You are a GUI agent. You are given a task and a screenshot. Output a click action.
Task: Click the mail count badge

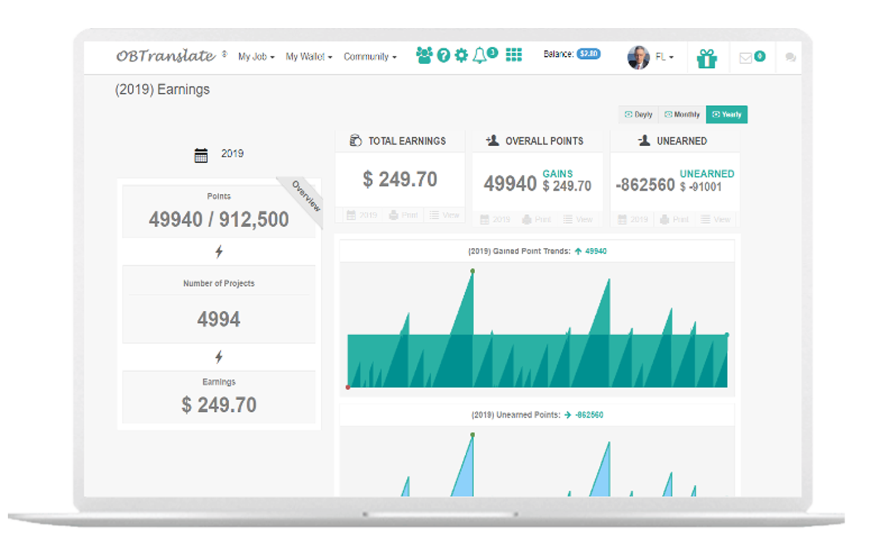coord(760,56)
